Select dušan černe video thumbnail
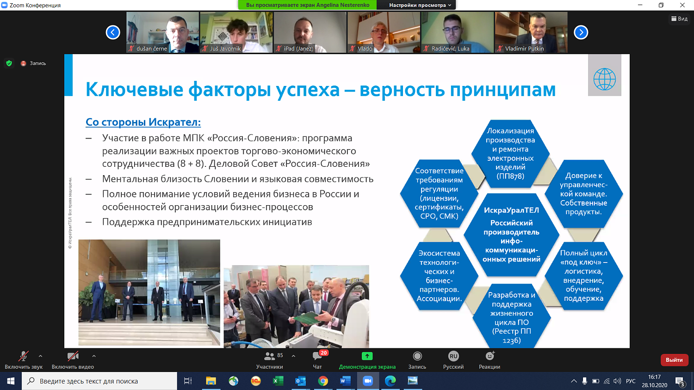 point(162,32)
